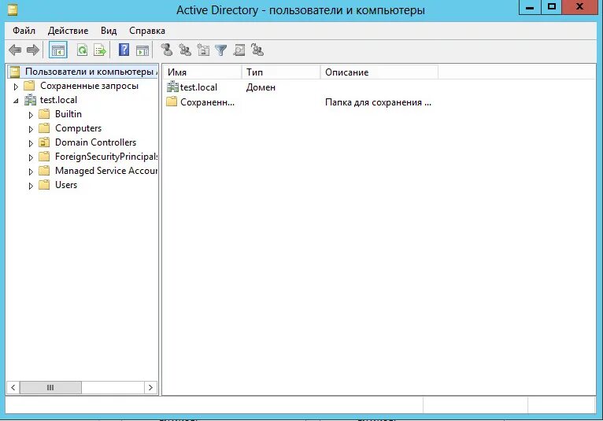Collapse the test.local tree node
Image resolution: width=603 pixels, height=421 pixels.
tap(16, 101)
